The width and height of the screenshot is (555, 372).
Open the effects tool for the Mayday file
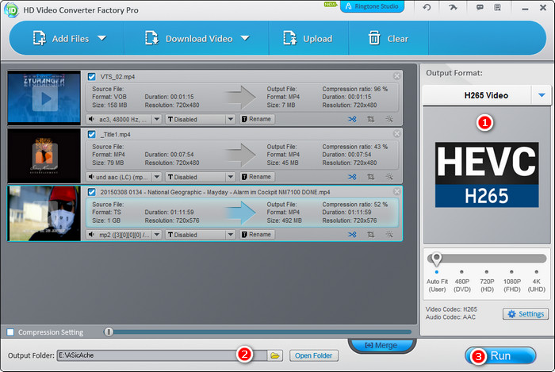tap(389, 234)
